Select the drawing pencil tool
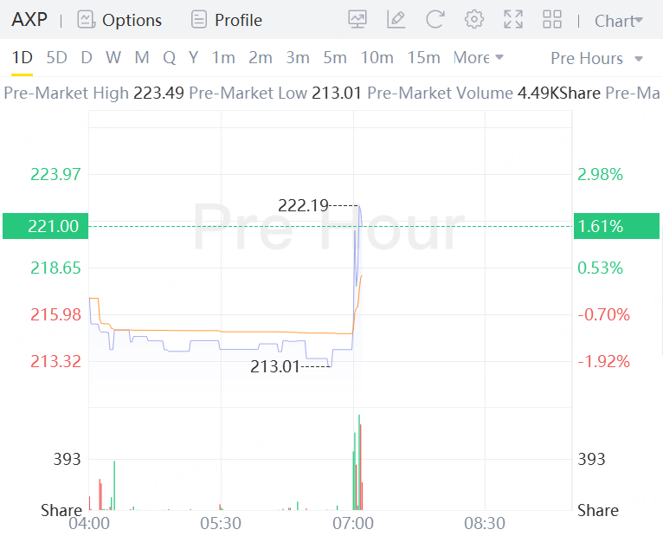 pyautogui.click(x=396, y=19)
